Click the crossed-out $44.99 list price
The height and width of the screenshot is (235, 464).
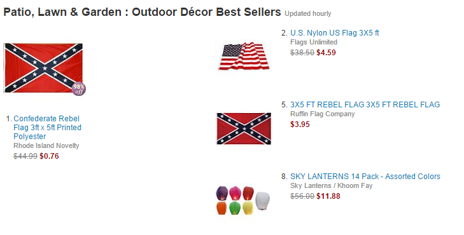coord(25,156)
